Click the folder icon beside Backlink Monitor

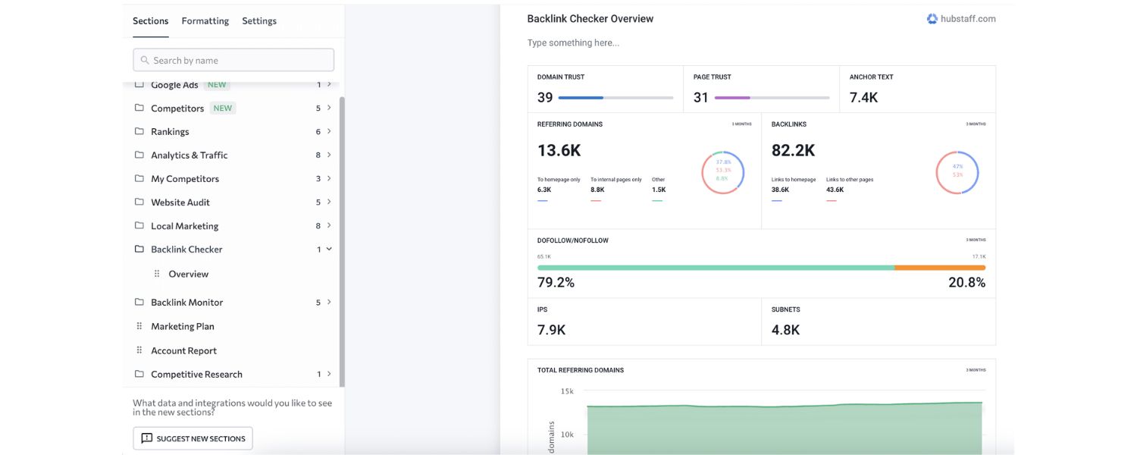pyautogui.click(x=139, y=301)
